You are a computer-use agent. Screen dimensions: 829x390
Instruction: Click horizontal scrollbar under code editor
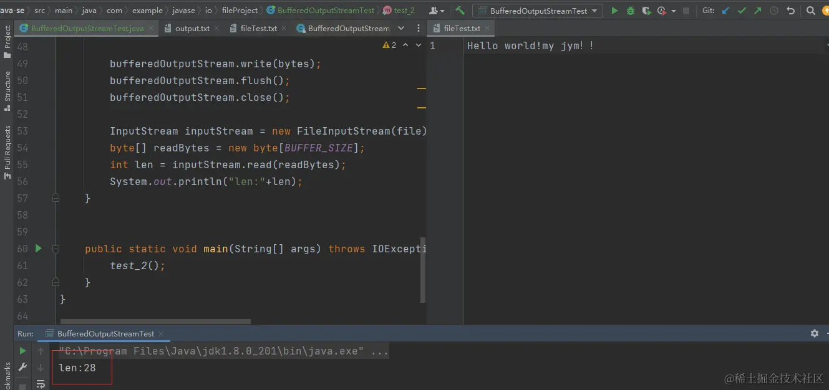(x=155, y=321)
